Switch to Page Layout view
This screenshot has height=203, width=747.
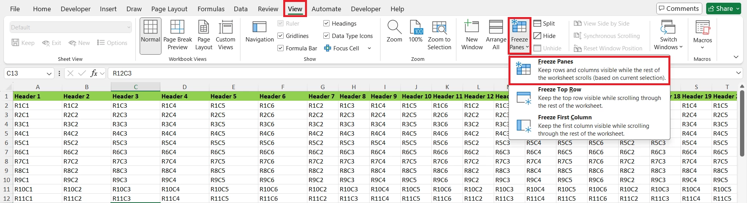click(x=204, y=36)
